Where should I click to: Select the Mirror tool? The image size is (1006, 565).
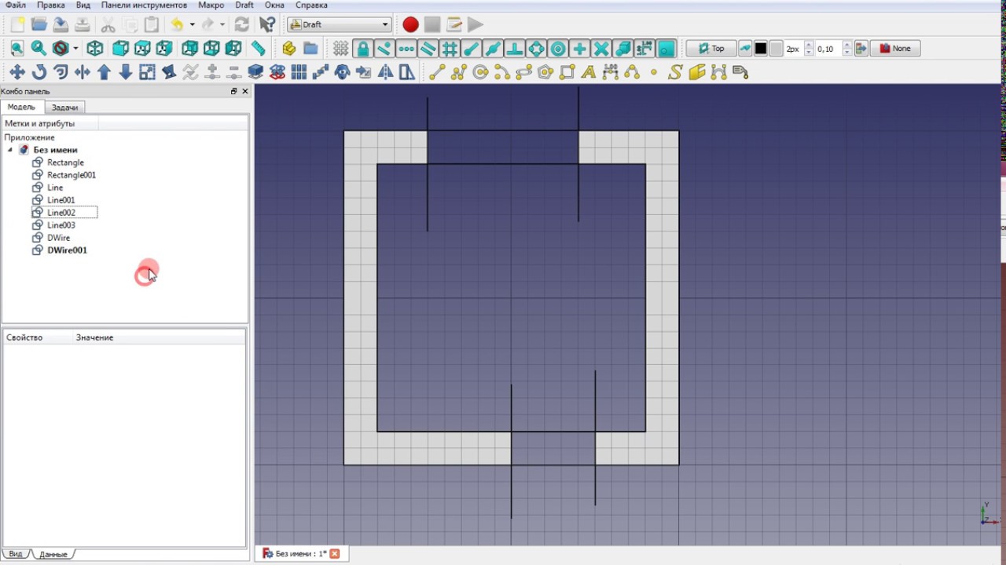coord(386,72)
